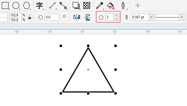Select the Interactive Fill bucket tool
The image size is (187, 106).
110,5
